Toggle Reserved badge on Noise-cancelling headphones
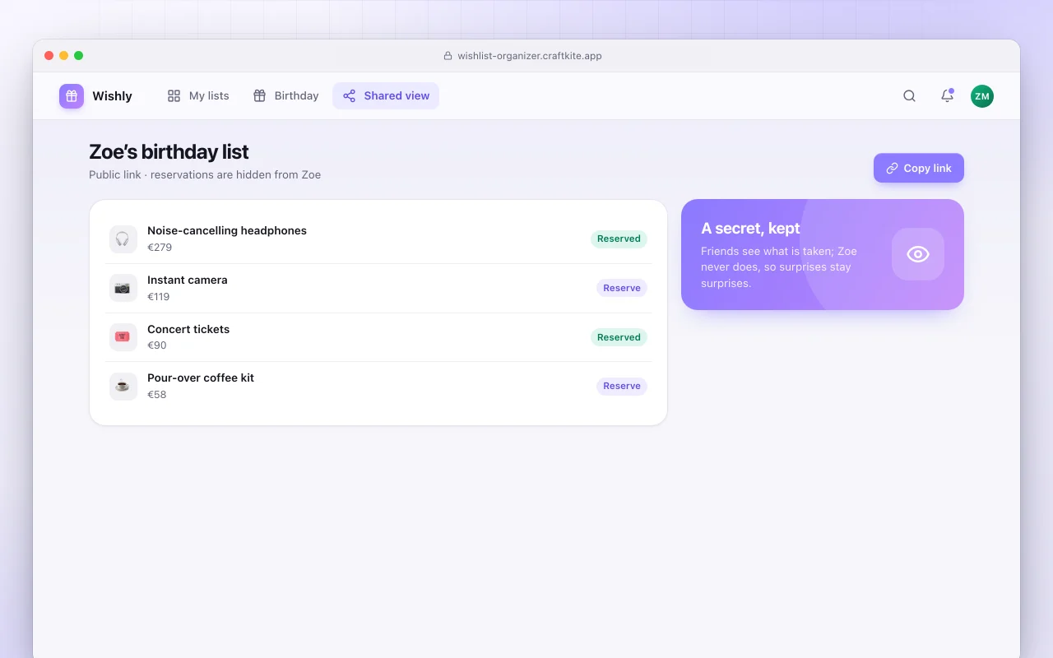 tap(619, 239)
